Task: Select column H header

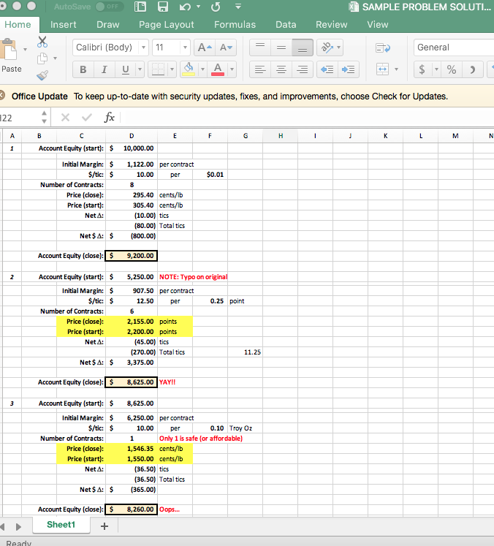Action: tap(280, 136)
